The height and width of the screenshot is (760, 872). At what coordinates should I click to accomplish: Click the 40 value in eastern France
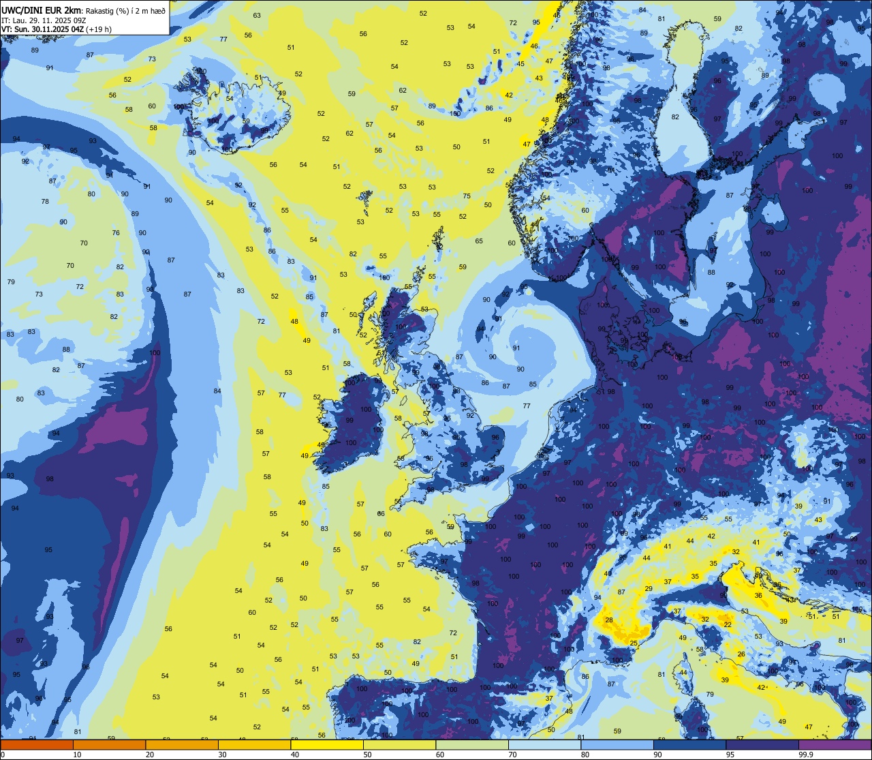[608, 573]
